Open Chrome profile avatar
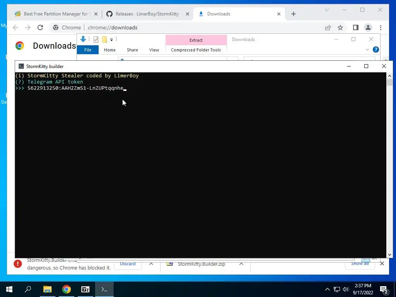 click(368, 27)
